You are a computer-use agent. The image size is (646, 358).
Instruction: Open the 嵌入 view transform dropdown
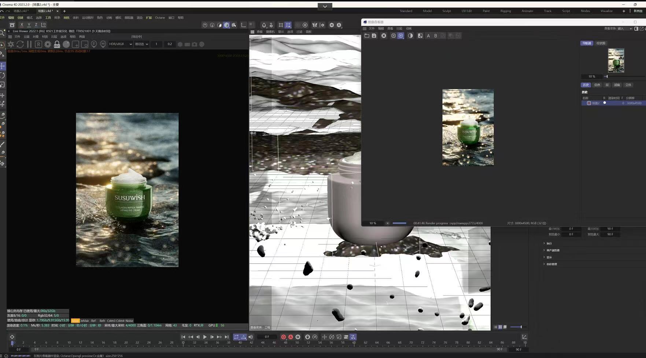pyautogui.click(x=624, y=29)
